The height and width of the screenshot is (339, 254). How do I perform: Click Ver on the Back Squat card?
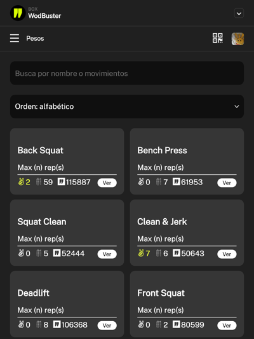tap(107, 183)
